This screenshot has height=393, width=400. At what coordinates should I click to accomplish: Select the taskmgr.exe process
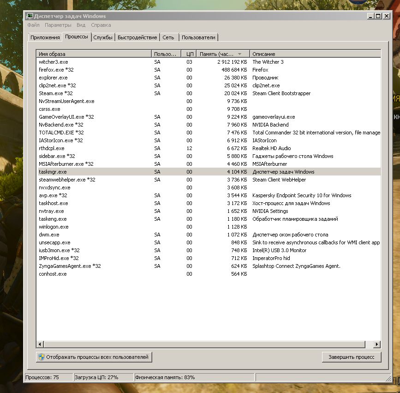(209, 172)
